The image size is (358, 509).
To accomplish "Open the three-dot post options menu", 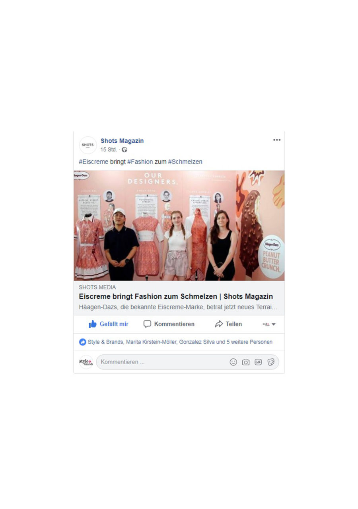I will click(277, 140).
